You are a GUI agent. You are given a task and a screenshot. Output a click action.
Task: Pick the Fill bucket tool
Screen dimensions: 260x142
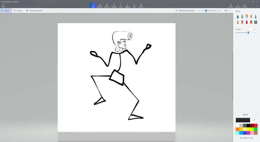tap(256, 22)
